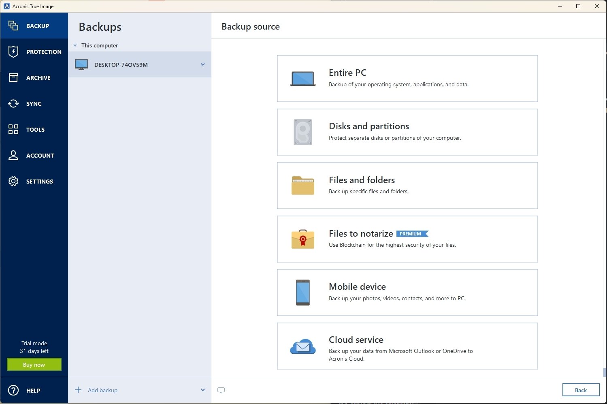Screen dimensions: 607x404
Task: Open the SETTINGS section label
Action: click(x=39, y=182)
